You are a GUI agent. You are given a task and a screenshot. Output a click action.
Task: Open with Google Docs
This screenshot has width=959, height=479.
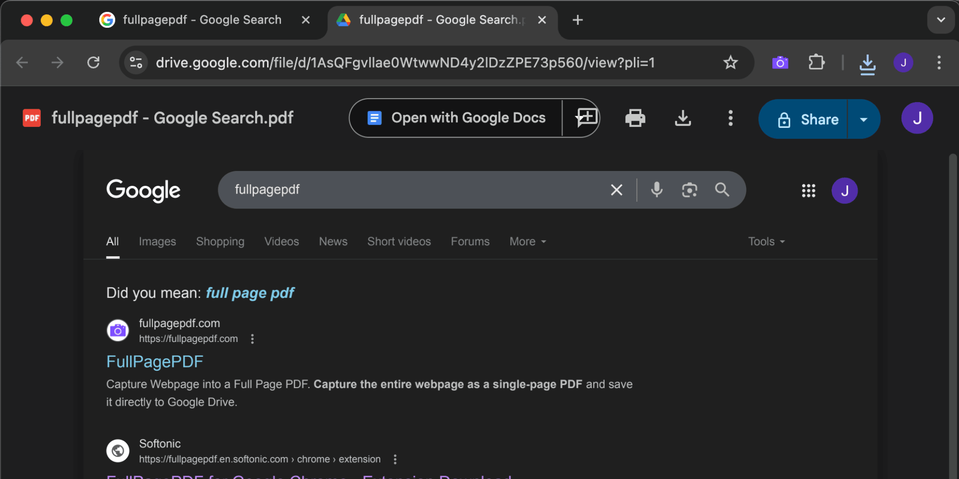pos(456,118)
